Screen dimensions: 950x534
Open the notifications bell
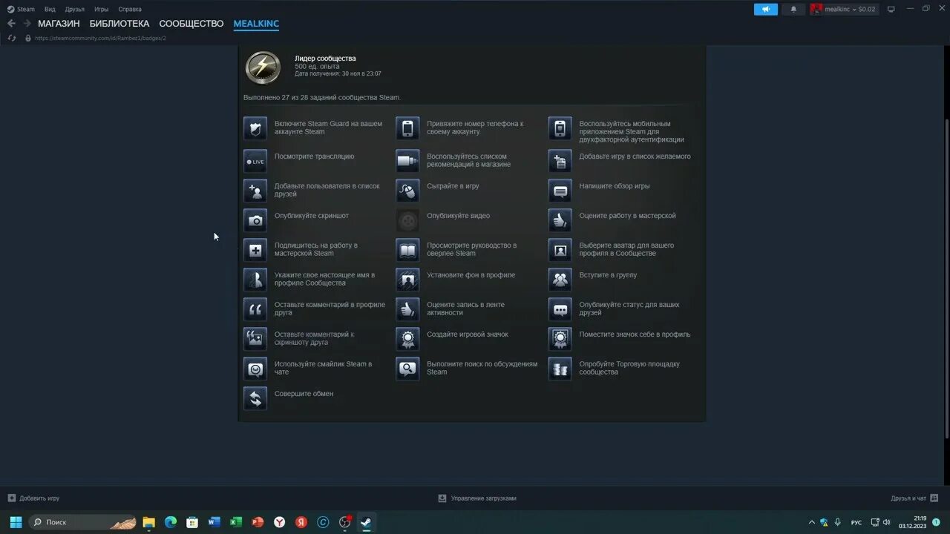click(x=793, y=10)
